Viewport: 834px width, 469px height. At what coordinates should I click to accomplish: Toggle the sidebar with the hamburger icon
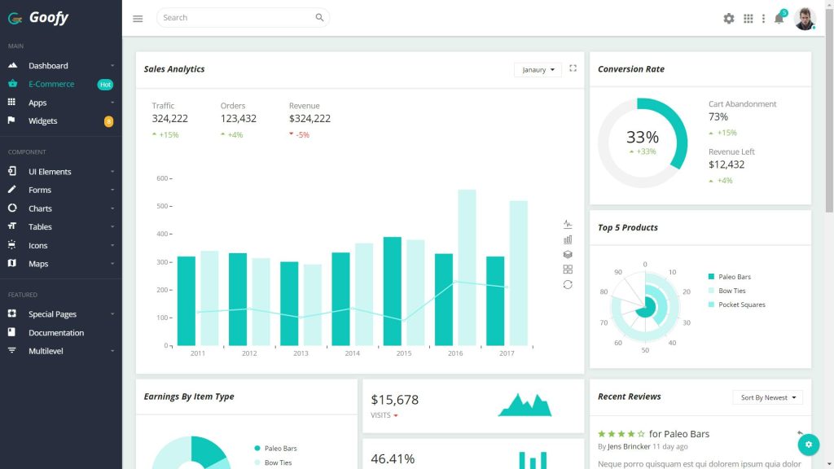coord(138,18)
